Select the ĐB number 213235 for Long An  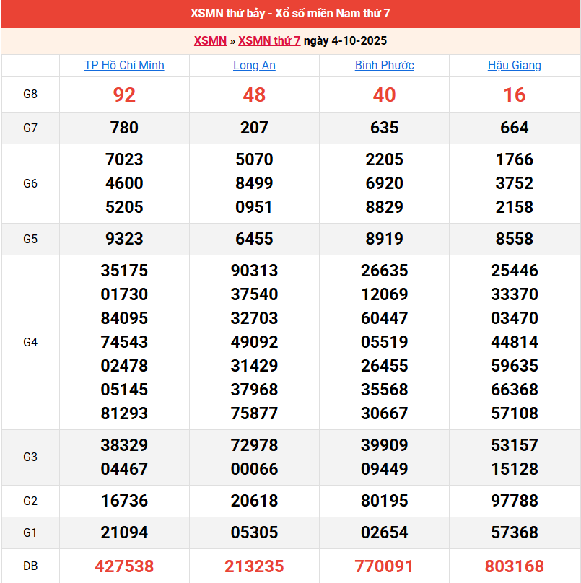(x=254, y=566)
